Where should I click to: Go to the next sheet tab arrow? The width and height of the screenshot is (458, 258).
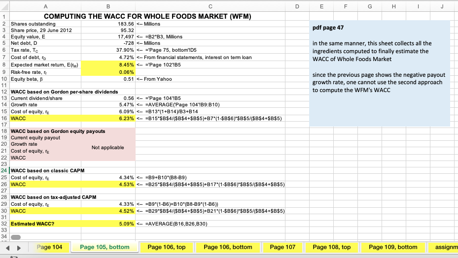click(19, 248)
